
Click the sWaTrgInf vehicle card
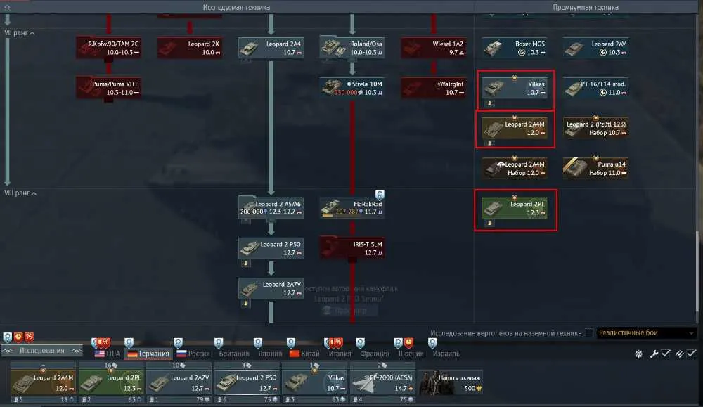point(433,88)
